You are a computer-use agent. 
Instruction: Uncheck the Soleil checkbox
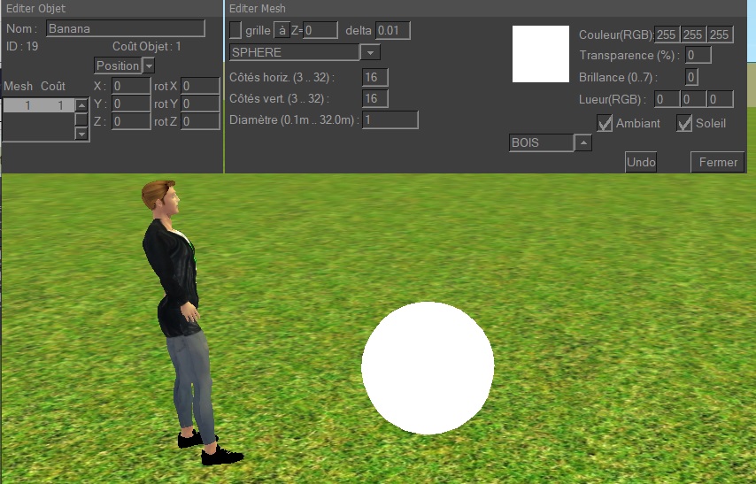(x=683, y=123)
